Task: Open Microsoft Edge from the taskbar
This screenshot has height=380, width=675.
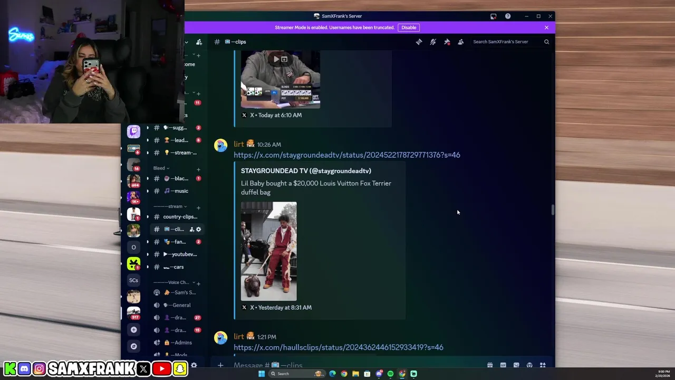Action: tap(332, 374)
